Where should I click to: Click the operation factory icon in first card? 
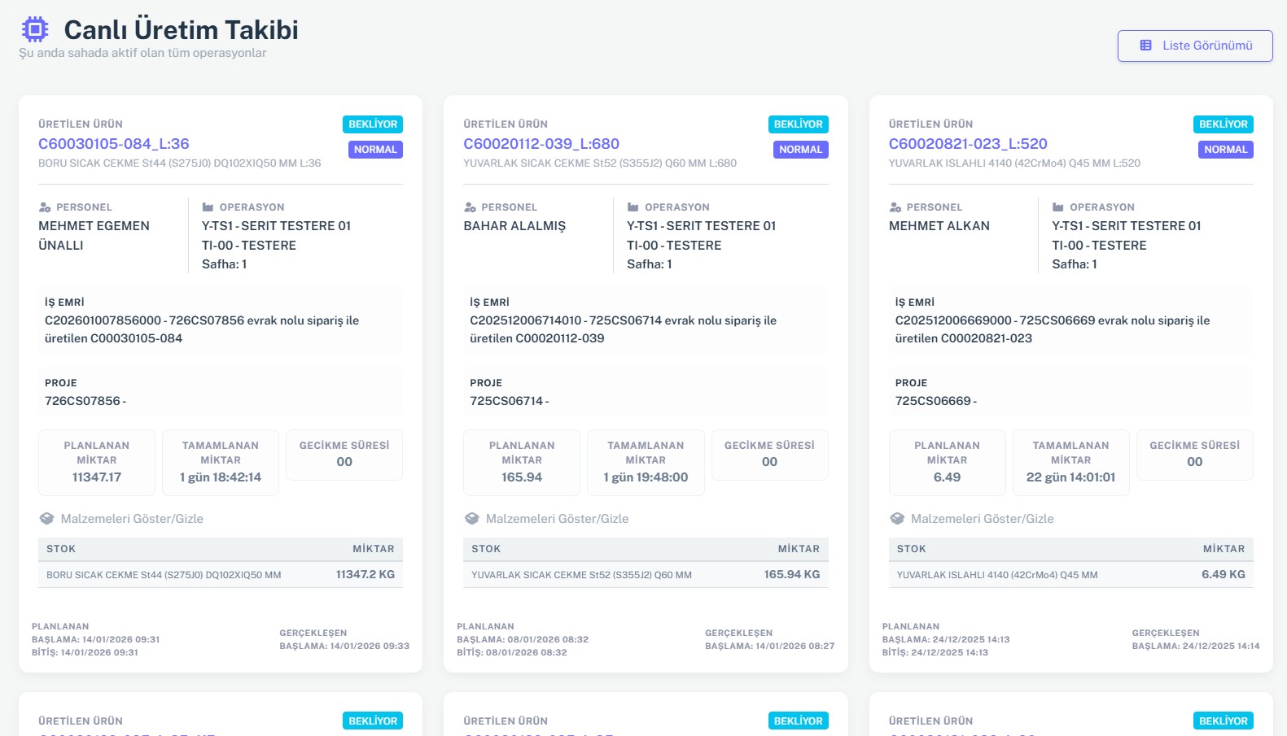pyautogui.click(x=208, y=207)
